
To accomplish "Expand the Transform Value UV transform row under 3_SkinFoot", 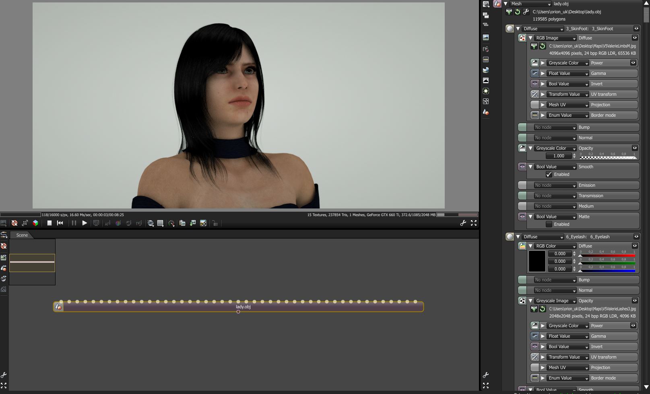I will (x=543, y=94).
